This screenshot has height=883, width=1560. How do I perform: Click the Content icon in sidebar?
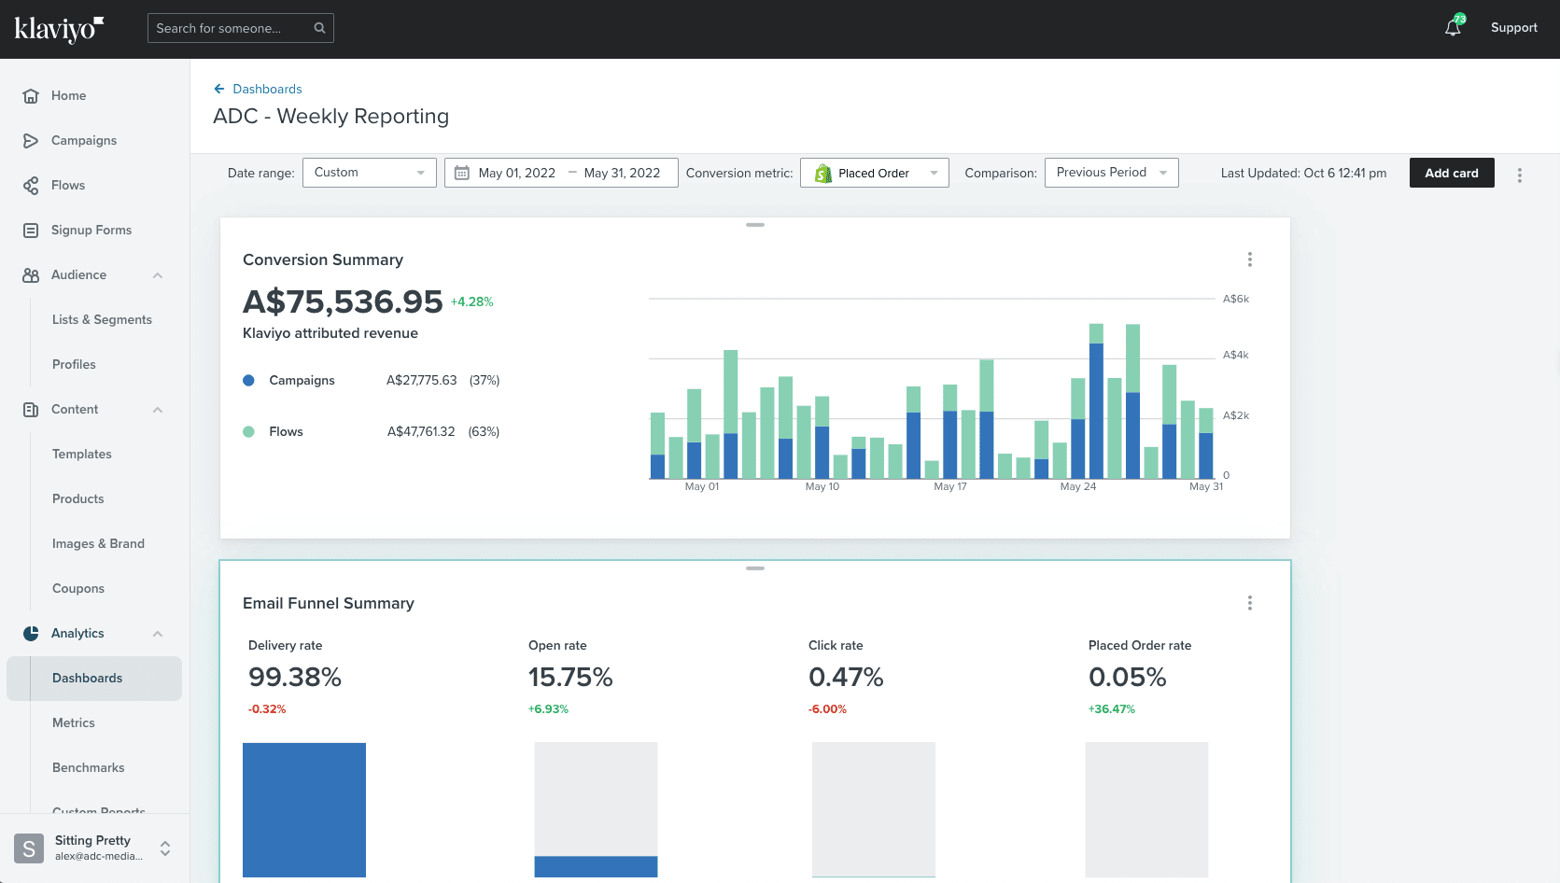tap(31, 410)
